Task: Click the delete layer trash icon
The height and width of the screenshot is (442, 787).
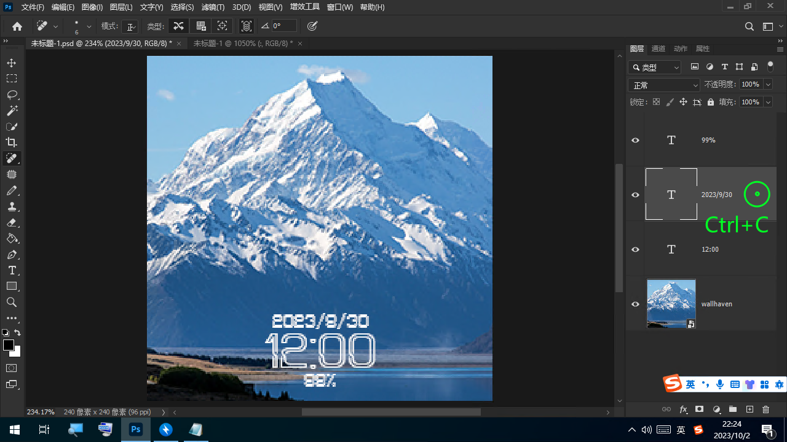Action: click(765, 409)
